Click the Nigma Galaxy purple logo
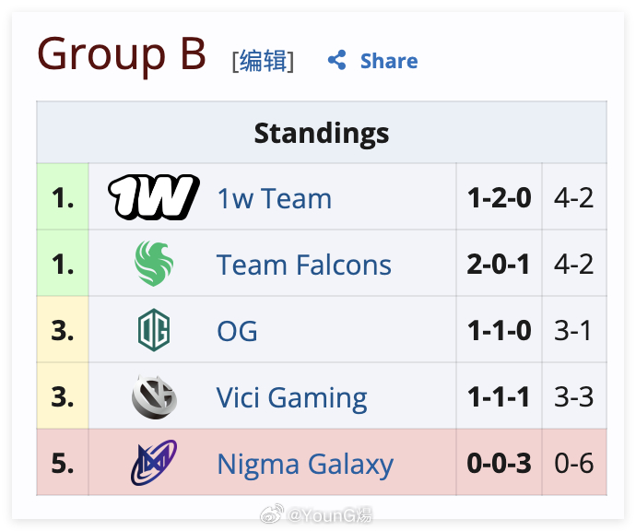The image size is (636, 531). pos(154,463)
